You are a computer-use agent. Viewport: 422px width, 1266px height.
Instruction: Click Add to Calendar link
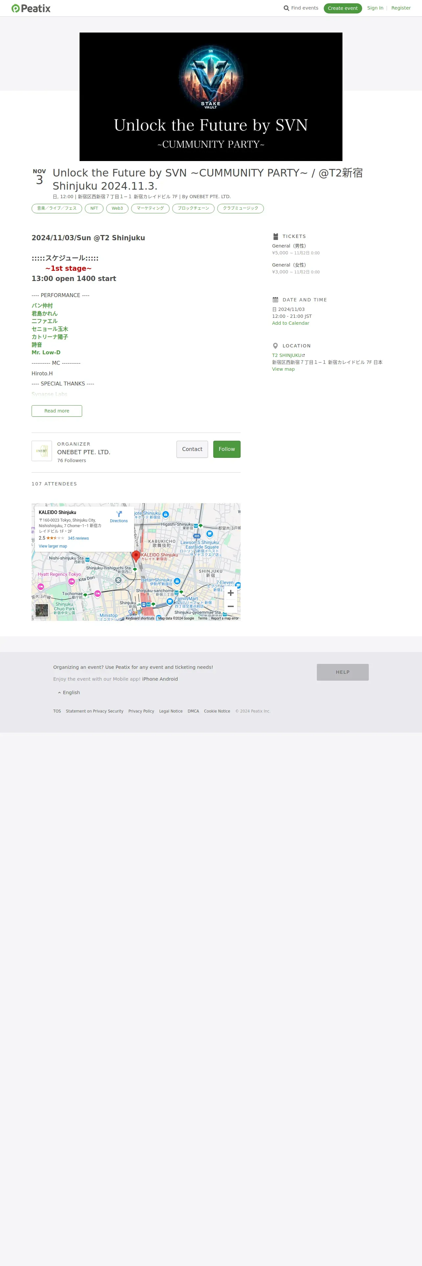291,323
